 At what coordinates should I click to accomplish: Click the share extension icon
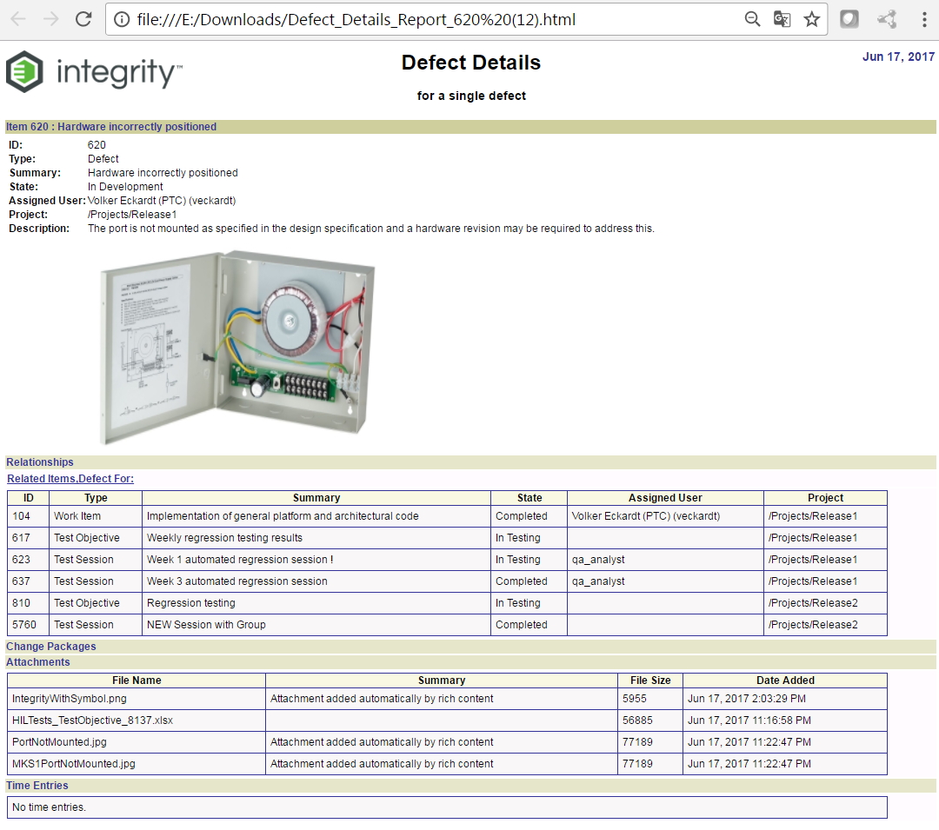tap(887, 19)
